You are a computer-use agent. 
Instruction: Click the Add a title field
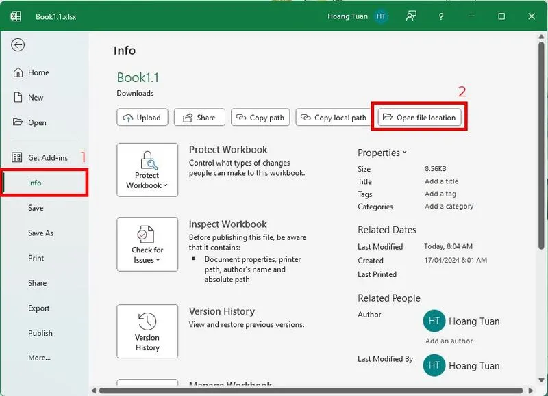tap(441, 181)
